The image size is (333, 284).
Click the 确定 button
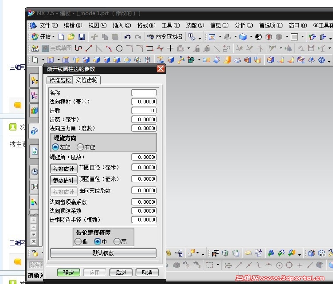69,272
